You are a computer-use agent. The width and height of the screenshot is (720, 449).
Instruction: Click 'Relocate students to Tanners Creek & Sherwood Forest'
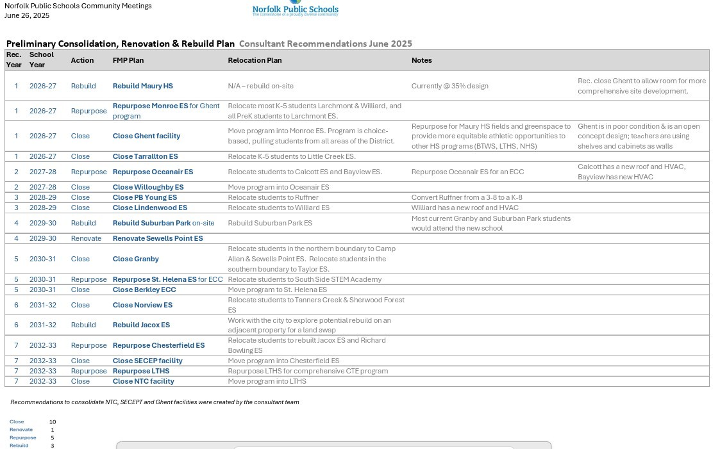[x=316, y=305]
